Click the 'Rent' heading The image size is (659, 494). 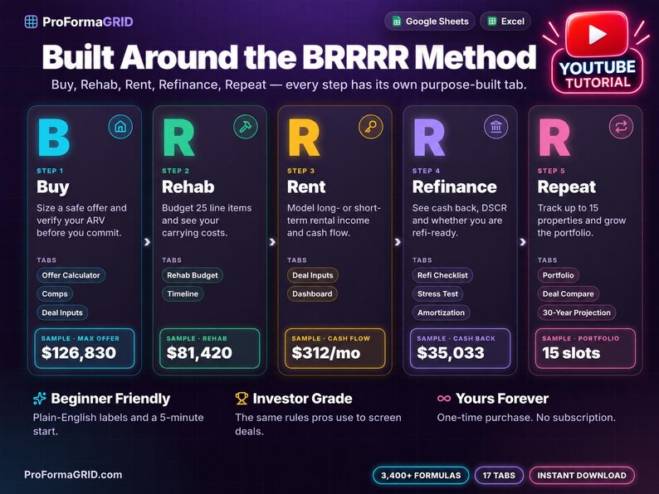tap(306, 187)
